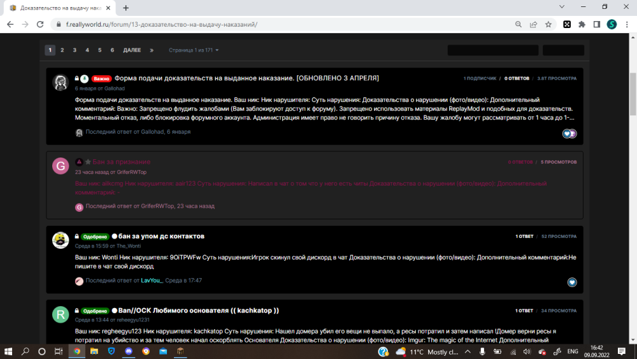Click the heart reaction on 'бан за упом дс контактов'
The height and width of the screenshot is (359, 637).
pyautogui.click(x=572, y=282)
